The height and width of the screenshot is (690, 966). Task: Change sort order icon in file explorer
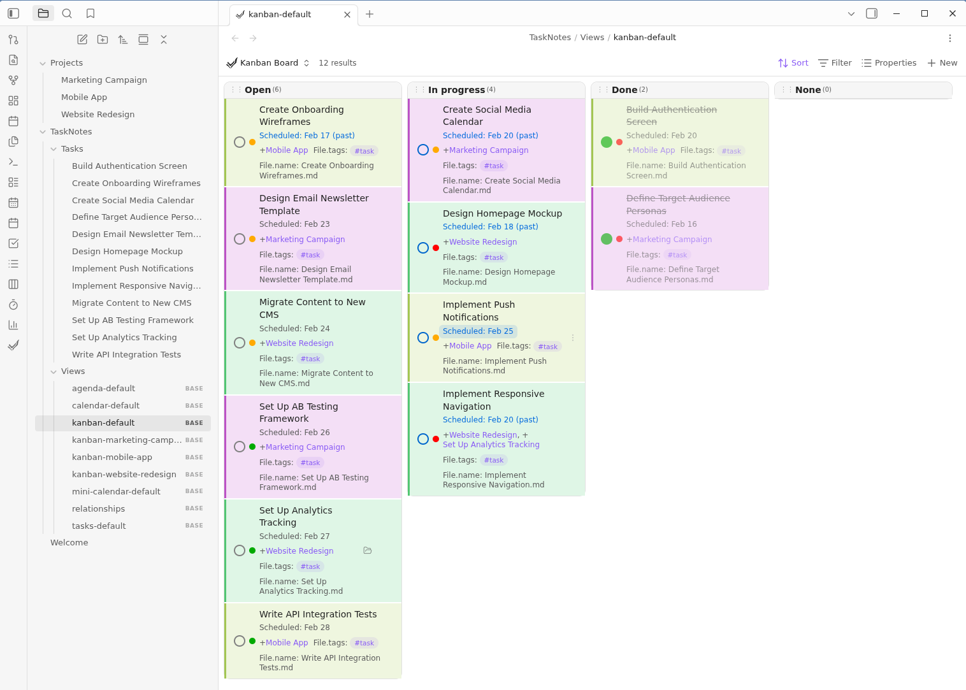click(123, 40)
